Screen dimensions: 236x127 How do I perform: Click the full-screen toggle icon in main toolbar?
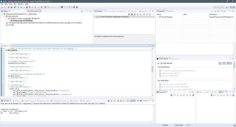coord(74,7)
